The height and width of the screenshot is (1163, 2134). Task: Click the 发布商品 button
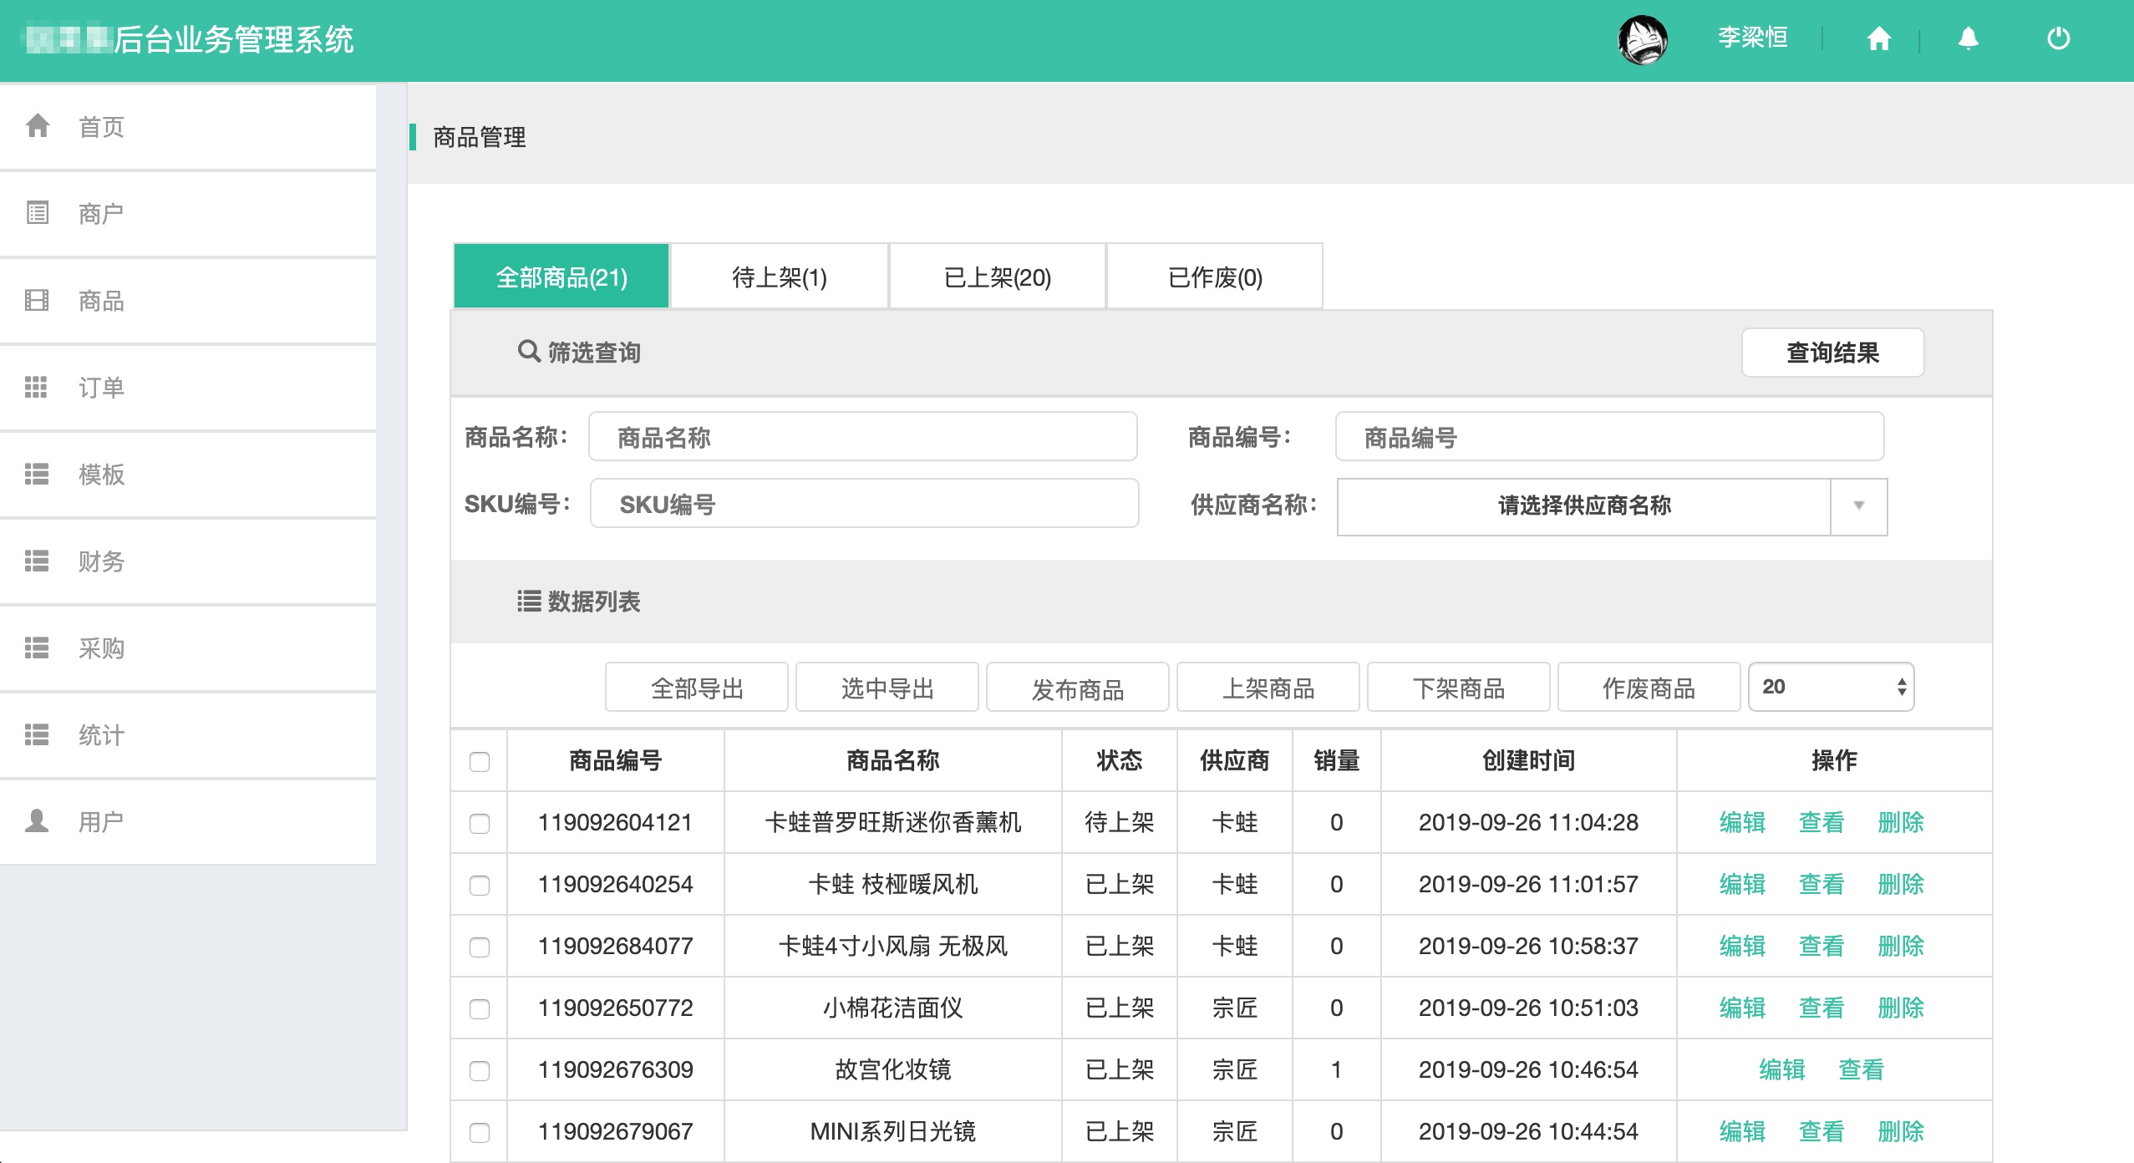pyautogui.click(x=1078, y=688)
